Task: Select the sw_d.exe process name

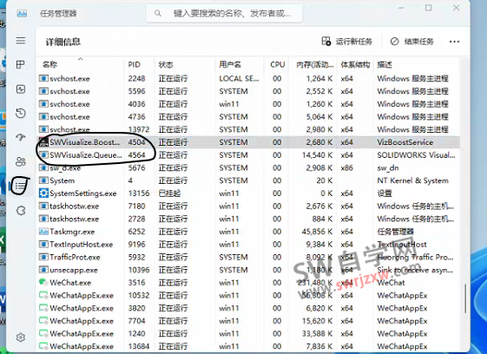Action: pyautogui.click(x=65, y=168)
